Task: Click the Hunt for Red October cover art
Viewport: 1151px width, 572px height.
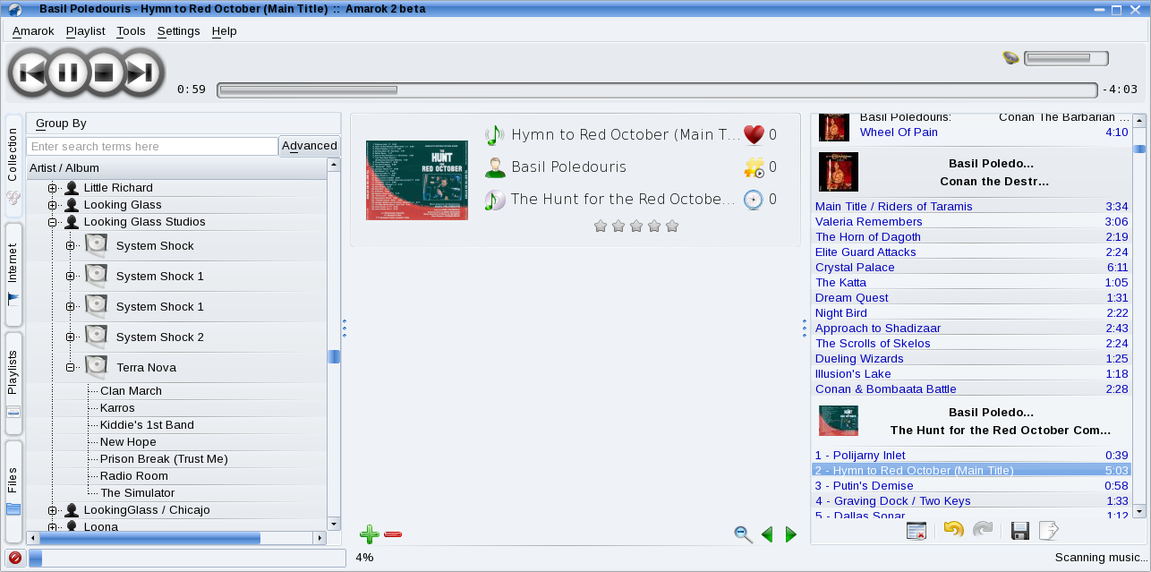Action: 417,180
